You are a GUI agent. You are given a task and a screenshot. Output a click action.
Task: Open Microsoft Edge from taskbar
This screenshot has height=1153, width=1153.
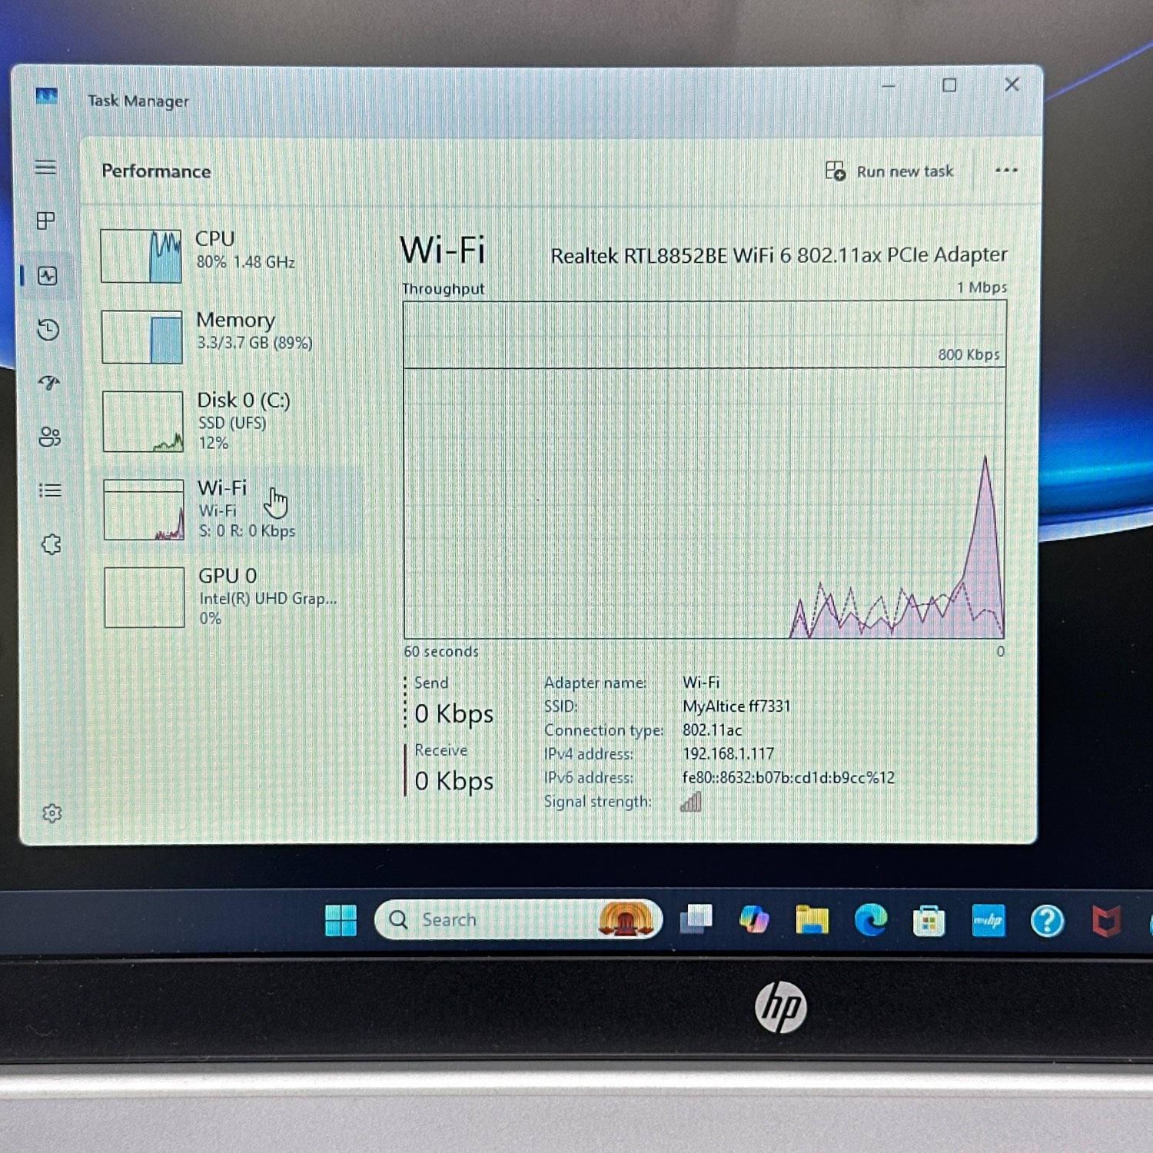(870, 920)
